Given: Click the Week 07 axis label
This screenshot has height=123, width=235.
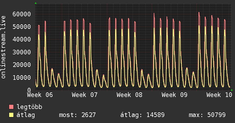Looking at the screenshot, I should point(85,95).
